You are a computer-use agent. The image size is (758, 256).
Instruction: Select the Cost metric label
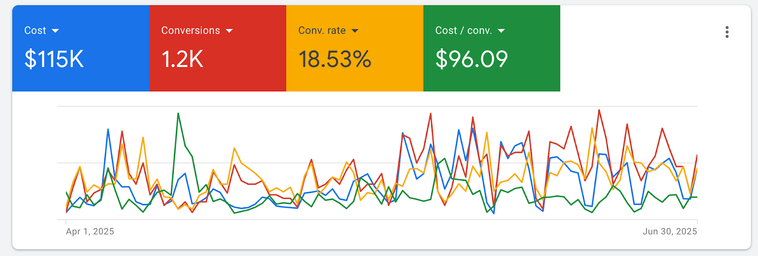click(35, 31)
